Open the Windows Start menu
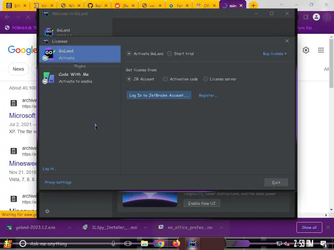Screen dimensions: 334x250 click(x=8, y=243)
